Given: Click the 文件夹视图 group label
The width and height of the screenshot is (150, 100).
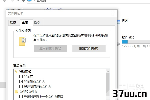Looking at the screenshot, I should pyautogui.click(x=23, y=31).
